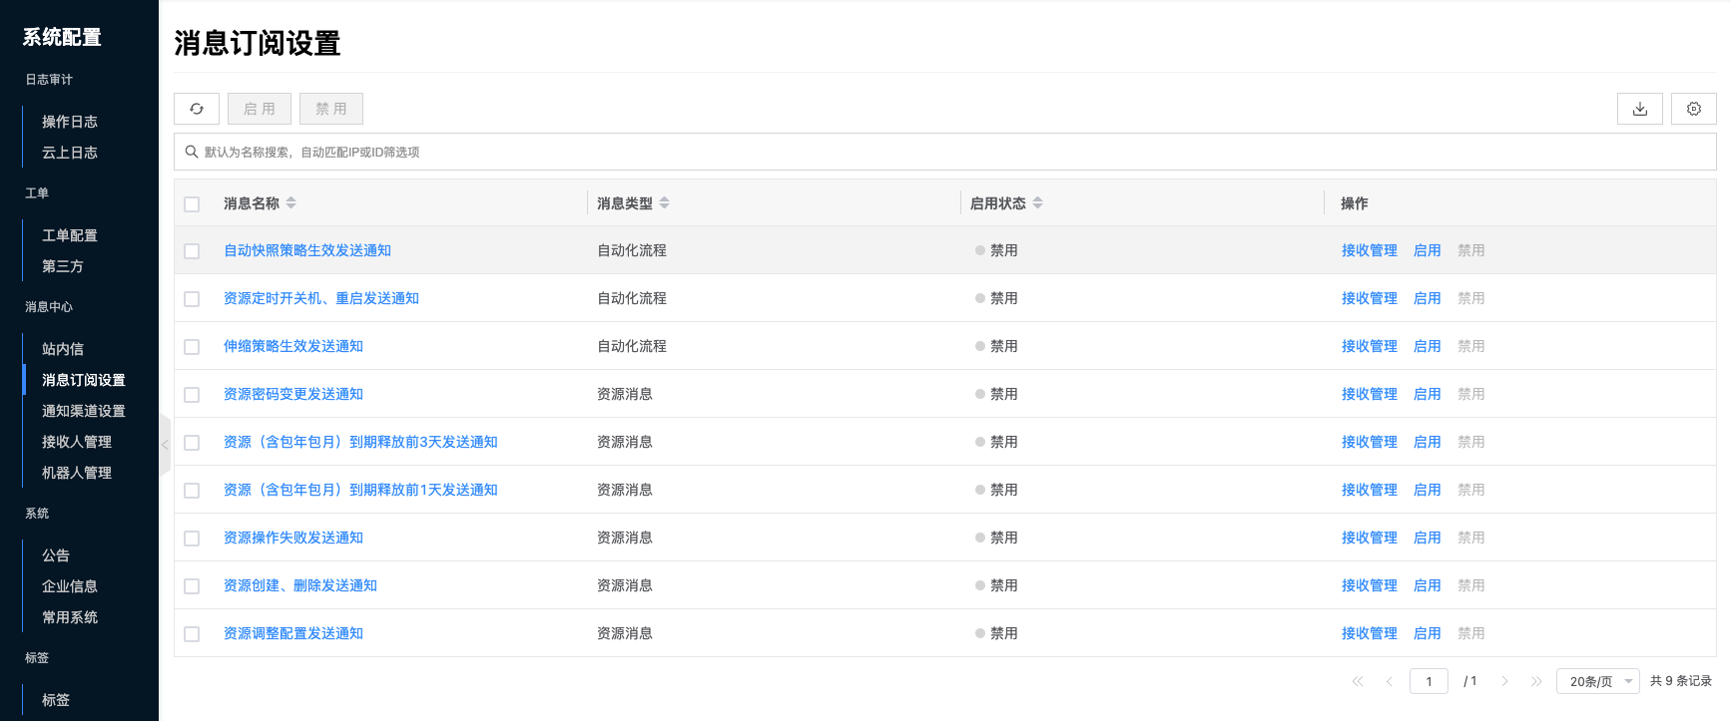The image size is (1731, 721).
Task: Sort by 消息类型 column arrows
Action: pyautogui.click(x=665, y=203)
